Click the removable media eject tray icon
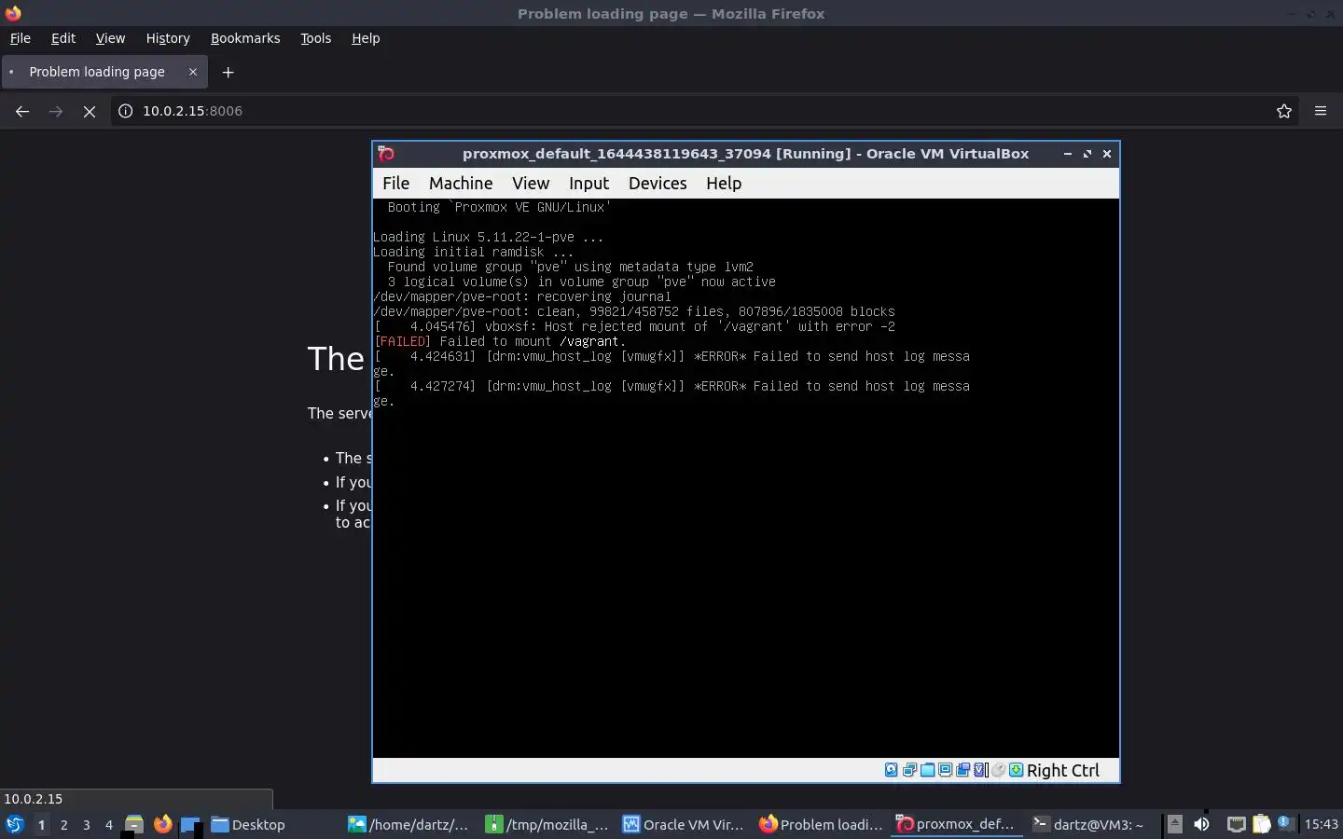This screenshot has width=1343, height=839. pos(1175,824)
